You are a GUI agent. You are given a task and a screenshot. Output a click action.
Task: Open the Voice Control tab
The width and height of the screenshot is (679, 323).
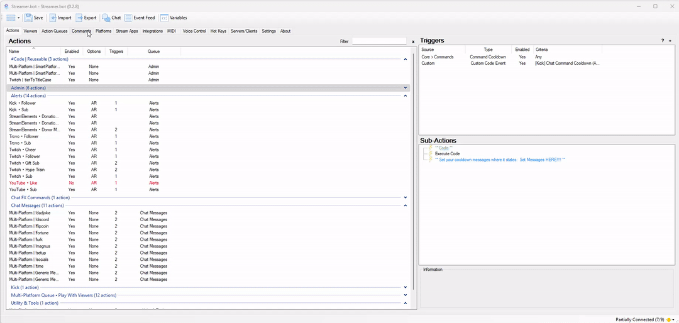(x=194, y=31)
